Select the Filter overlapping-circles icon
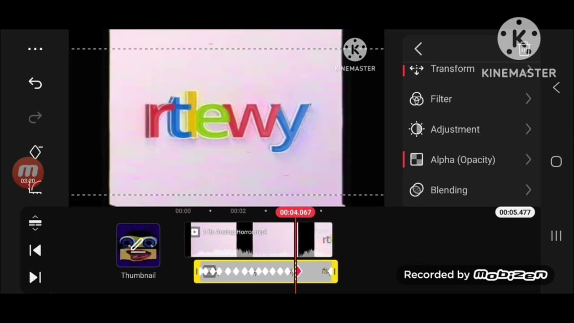The width and height of the screenshot is (574, 323). click(417, 99)
